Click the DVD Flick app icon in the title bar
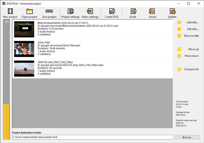The width and height of the screenshot is (204, 143). 4,3
